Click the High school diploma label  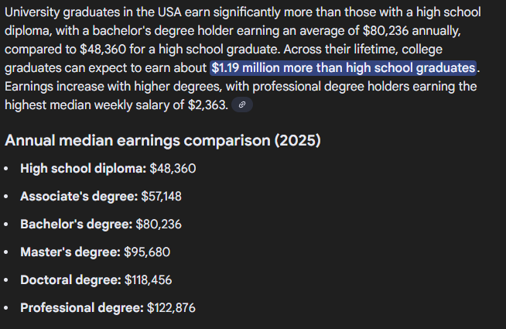coord(83,169)
